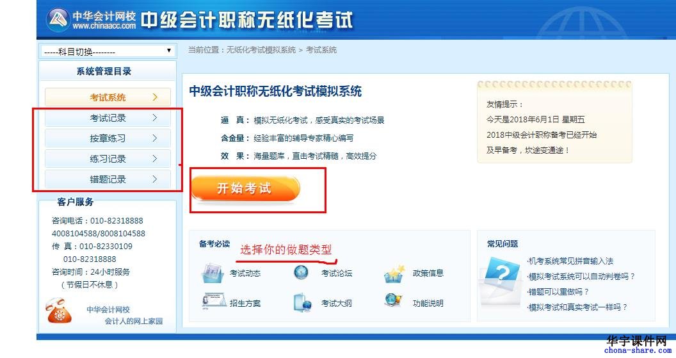Click the red telephone customer service icon
Image resolution: width=676 pixels, height=358 pixels.
pos(59,311)
